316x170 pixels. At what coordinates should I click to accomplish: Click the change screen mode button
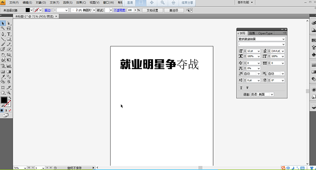point(6,115)
